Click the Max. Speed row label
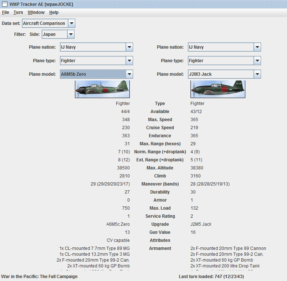The image size is (287, 281). pos(160,120)
